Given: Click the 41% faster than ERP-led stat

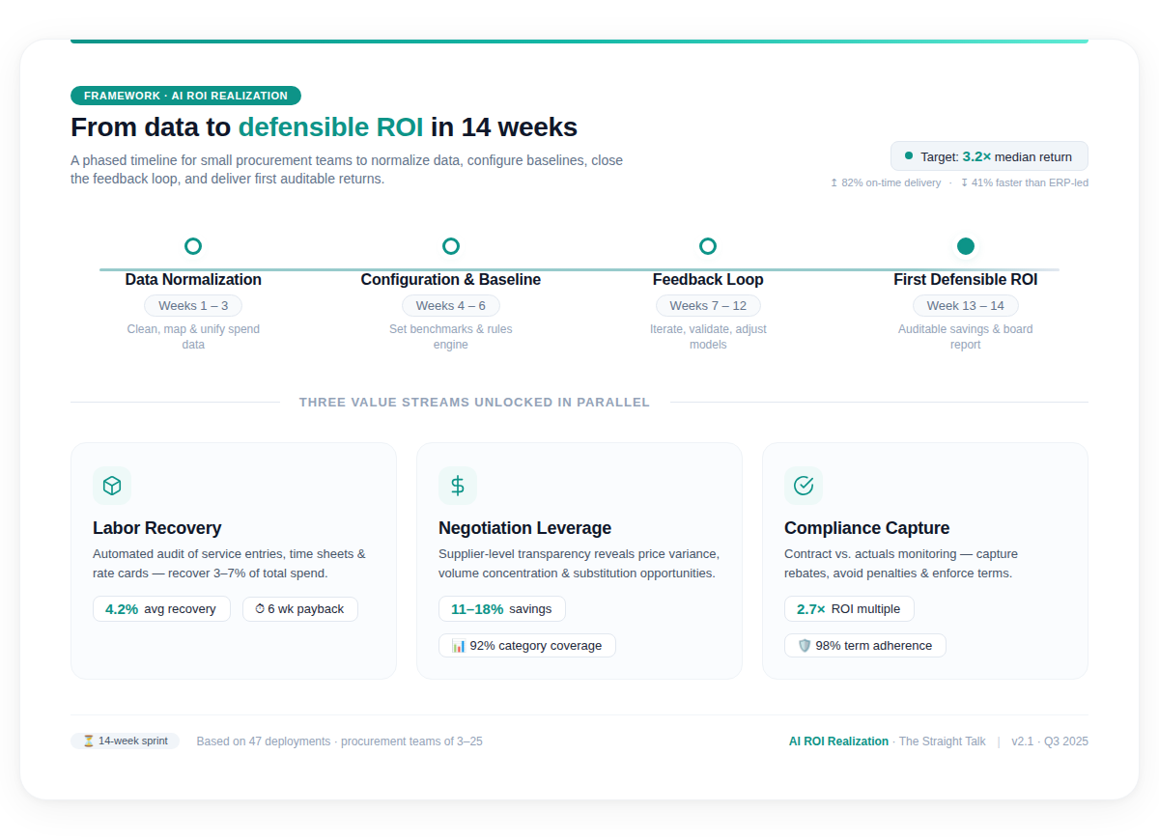Looking at the screenshot, I should point(1025,182).
